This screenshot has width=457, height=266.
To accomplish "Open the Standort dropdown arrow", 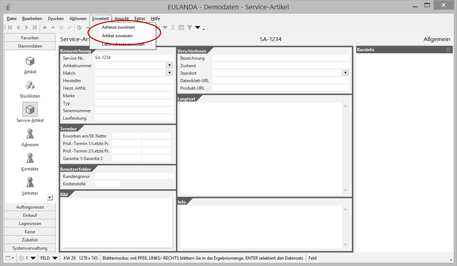I will (345, 73).
